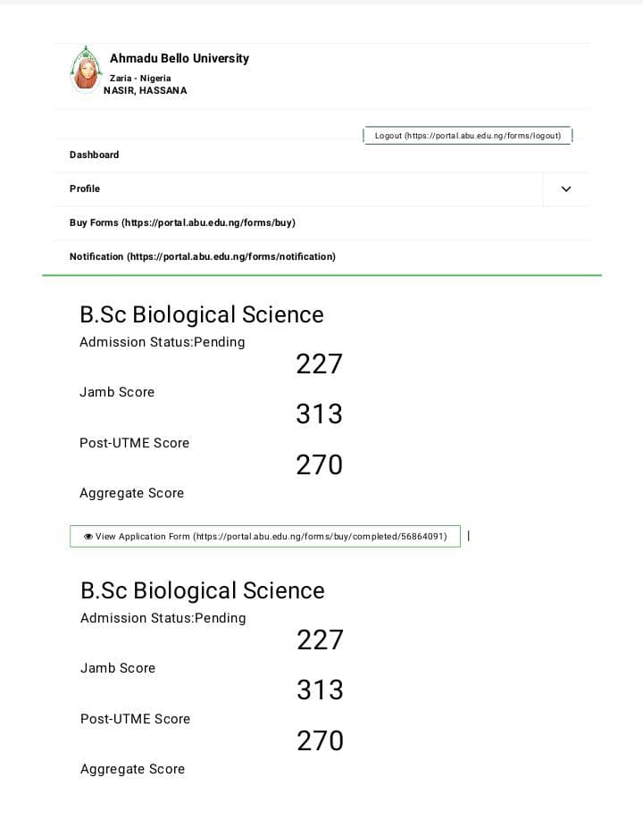Open View Application Form button
This screenshot has height=836, width=643.
coord(265,537)
